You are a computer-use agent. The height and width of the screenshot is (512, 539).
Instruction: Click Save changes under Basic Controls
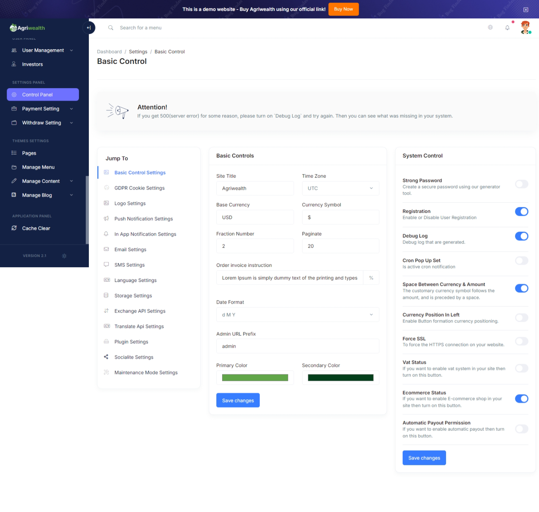[x=238, y=400]
